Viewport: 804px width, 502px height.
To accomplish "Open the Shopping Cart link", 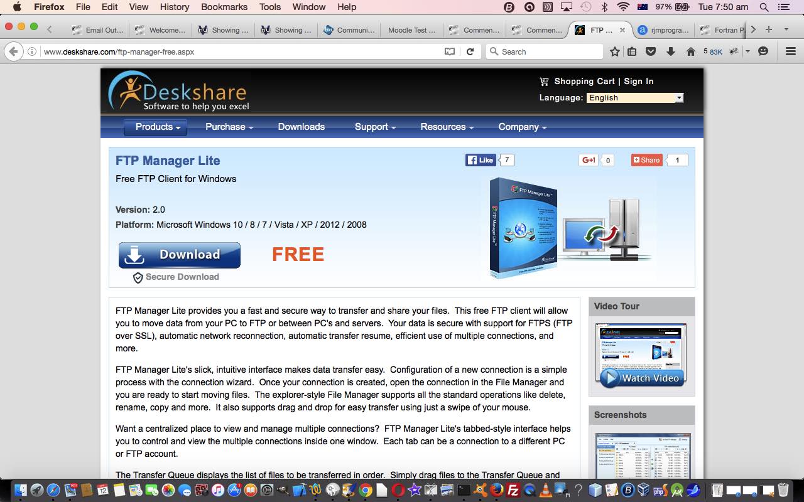I will point(584,82).
